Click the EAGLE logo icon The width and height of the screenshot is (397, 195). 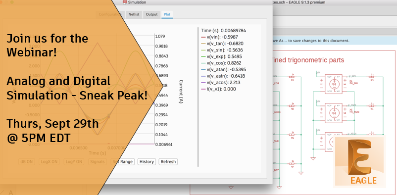[x=360, y=162]
